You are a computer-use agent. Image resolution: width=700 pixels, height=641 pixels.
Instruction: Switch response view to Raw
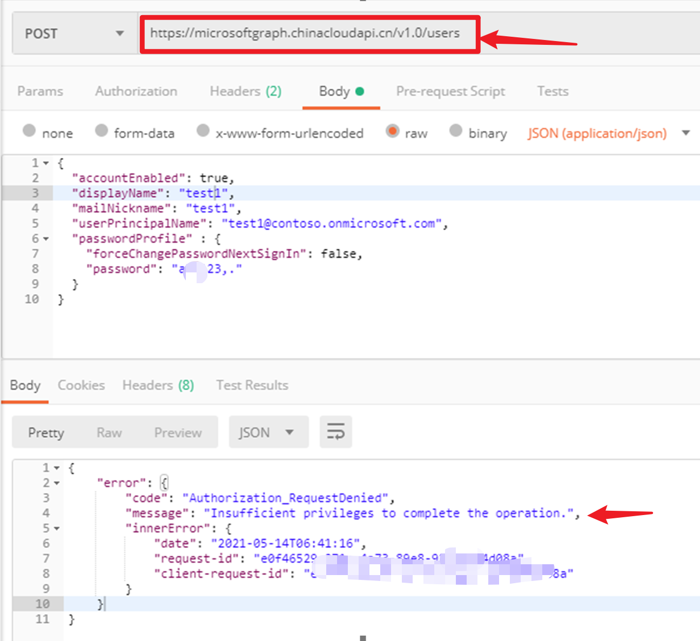click(x=109, y=432)
